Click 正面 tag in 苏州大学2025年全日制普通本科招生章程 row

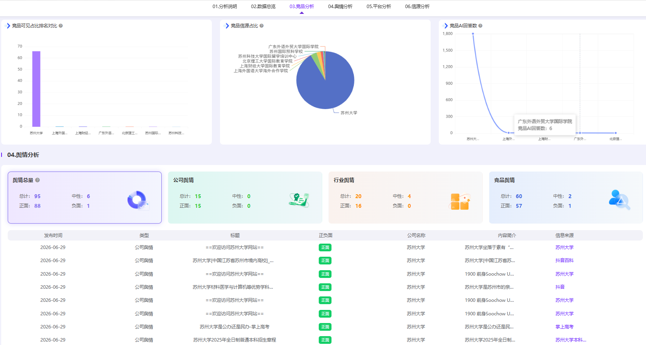[x=325, y=340]
